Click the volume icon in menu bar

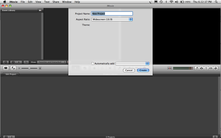click(176, 2)
